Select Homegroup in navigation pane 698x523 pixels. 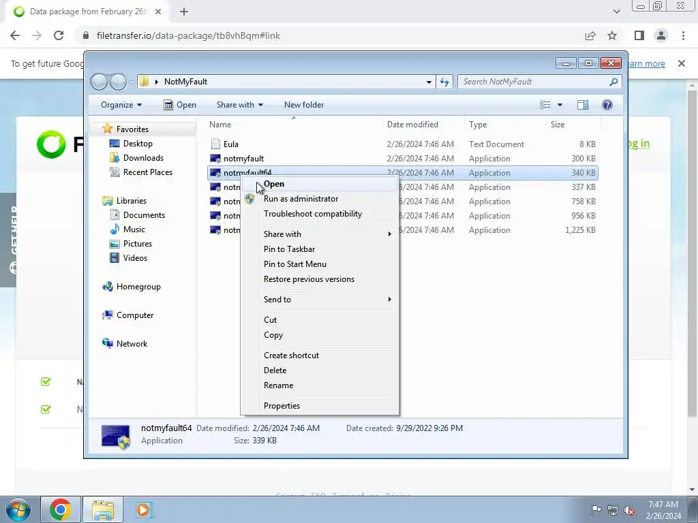point(132,287)
